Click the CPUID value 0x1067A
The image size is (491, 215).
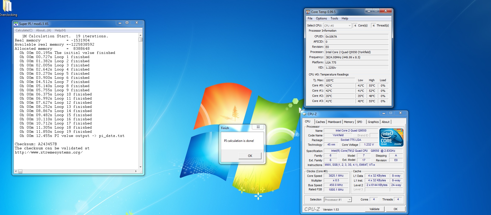pyautogui.click(x=357, y=37)
